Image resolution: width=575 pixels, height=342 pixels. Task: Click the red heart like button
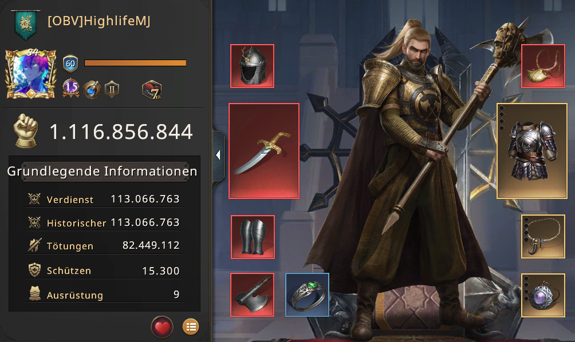click(x=162, y=327)
